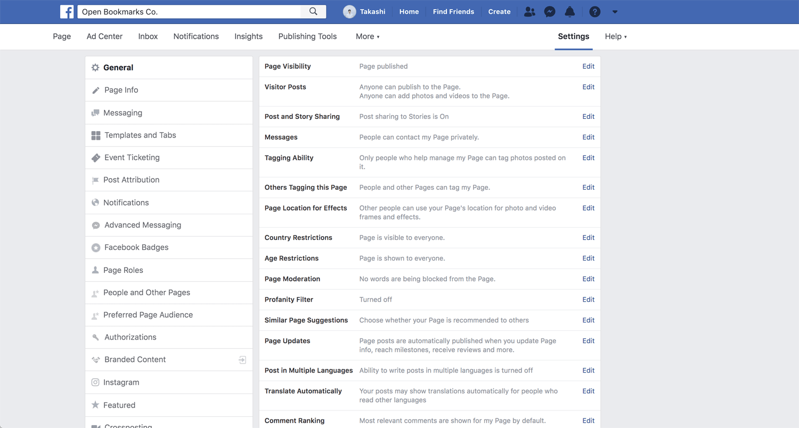Click the Notifications globe icon in sidebar
This screenshot has width=799, height=428.
point(95,203)
